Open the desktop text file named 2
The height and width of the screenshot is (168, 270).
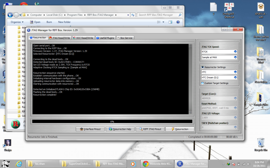tap(213, 9)
